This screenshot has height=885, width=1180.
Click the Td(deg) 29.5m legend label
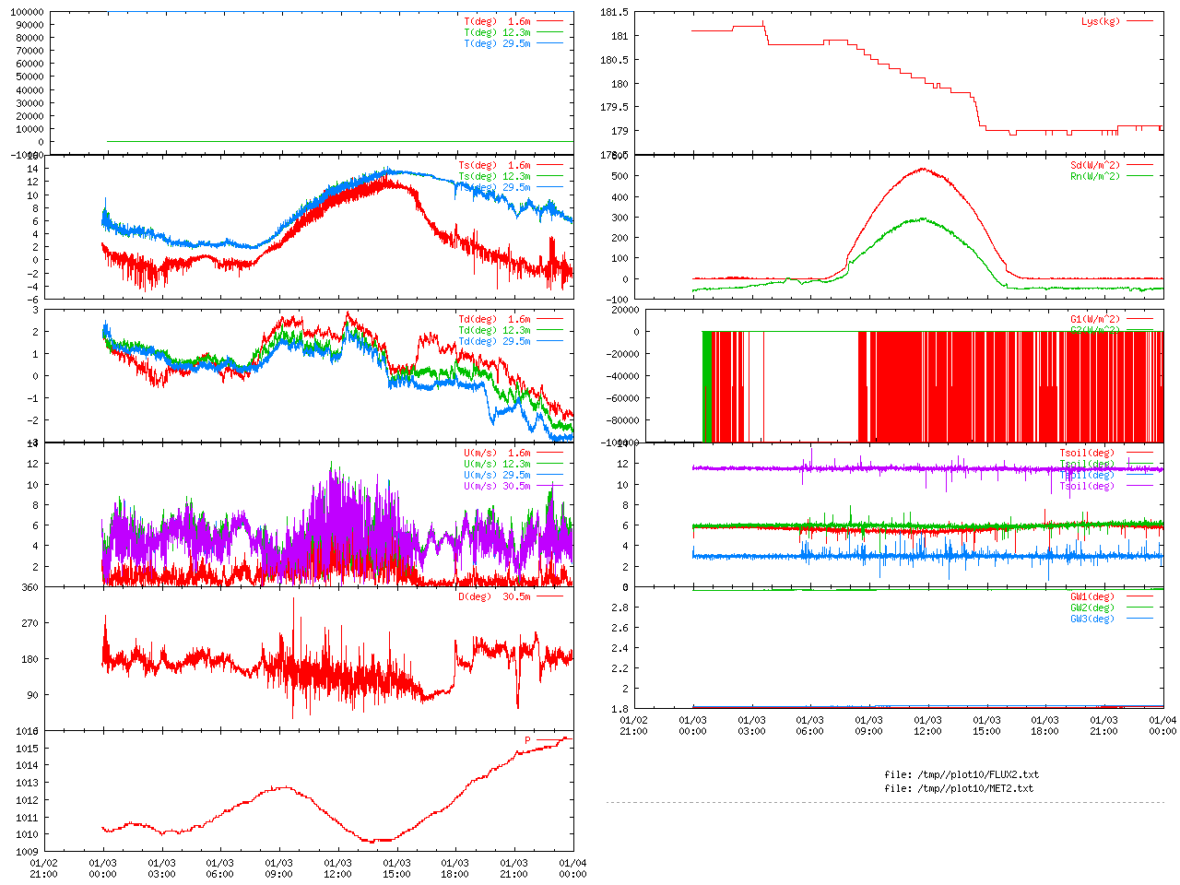pos(494,342)
